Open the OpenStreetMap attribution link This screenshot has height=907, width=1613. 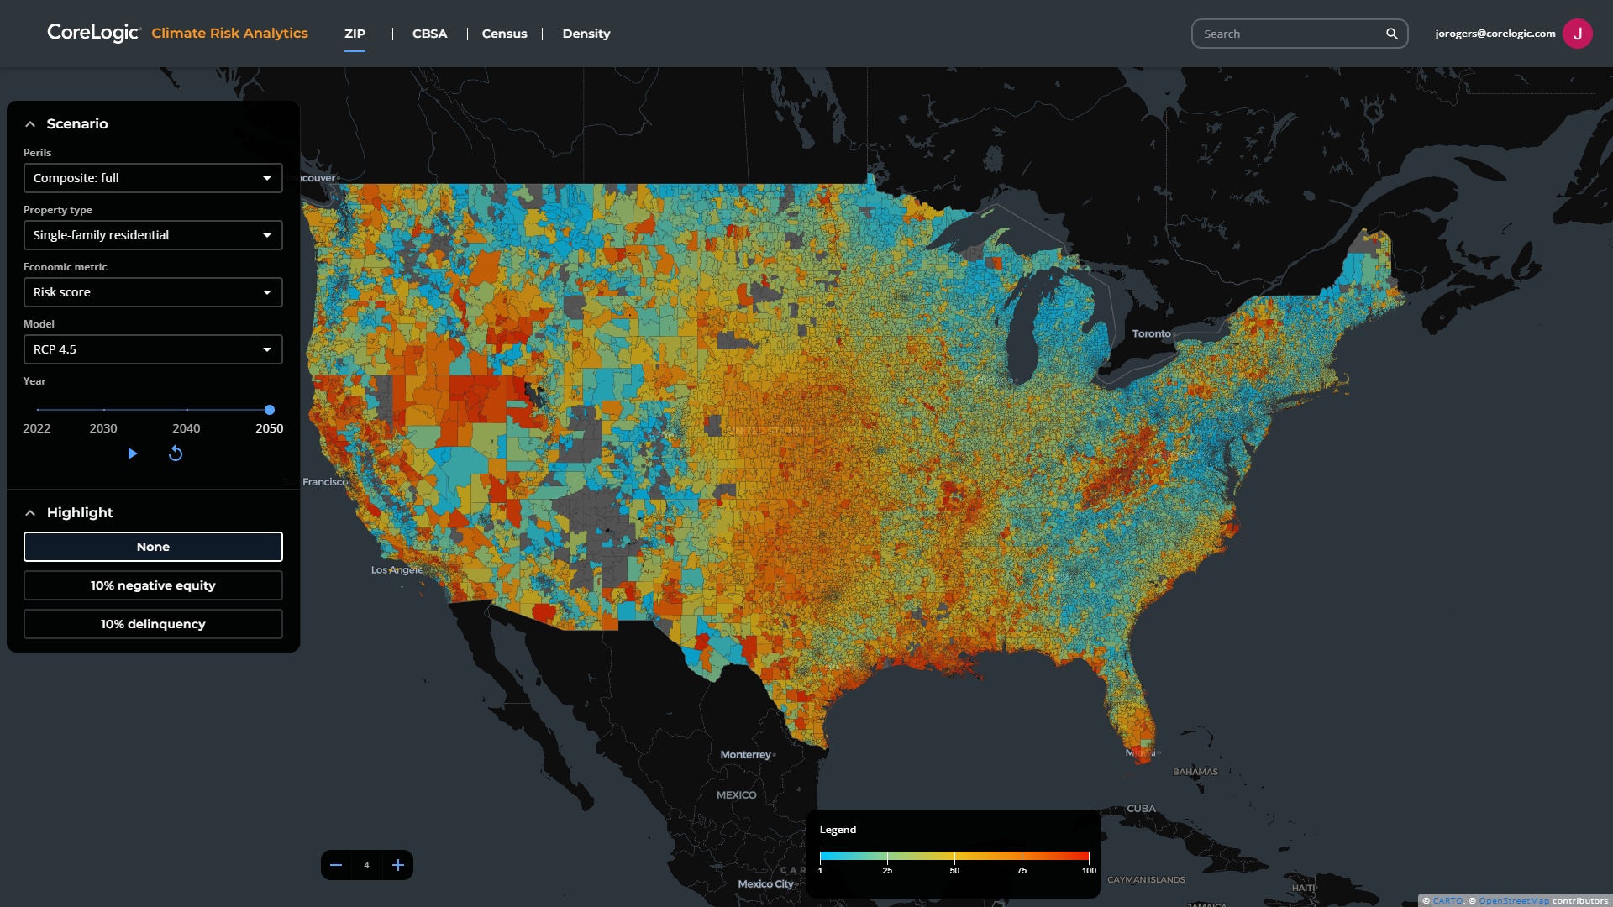click(x=1515, y=899)
